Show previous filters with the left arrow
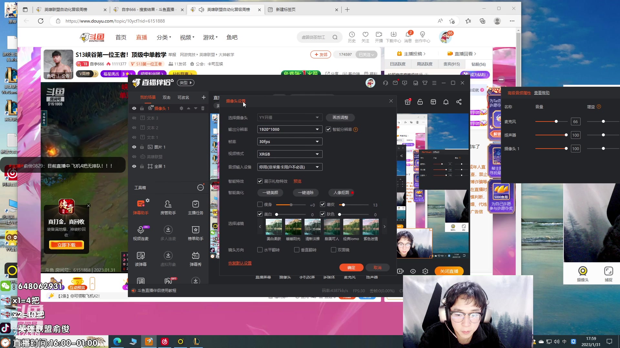The height and width of the screenshot is (348, 620). 260,227
